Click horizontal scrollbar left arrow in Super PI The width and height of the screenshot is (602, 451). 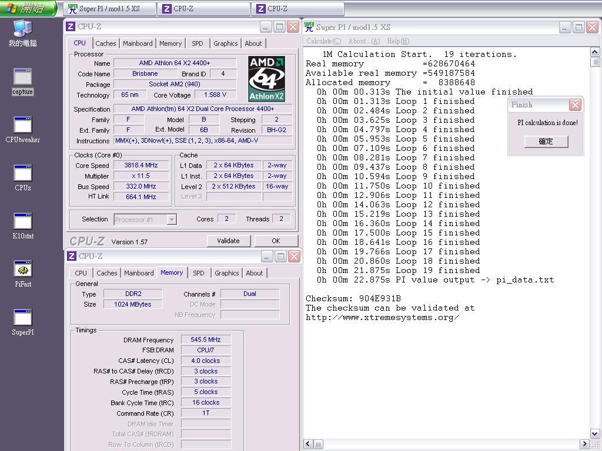308,444
